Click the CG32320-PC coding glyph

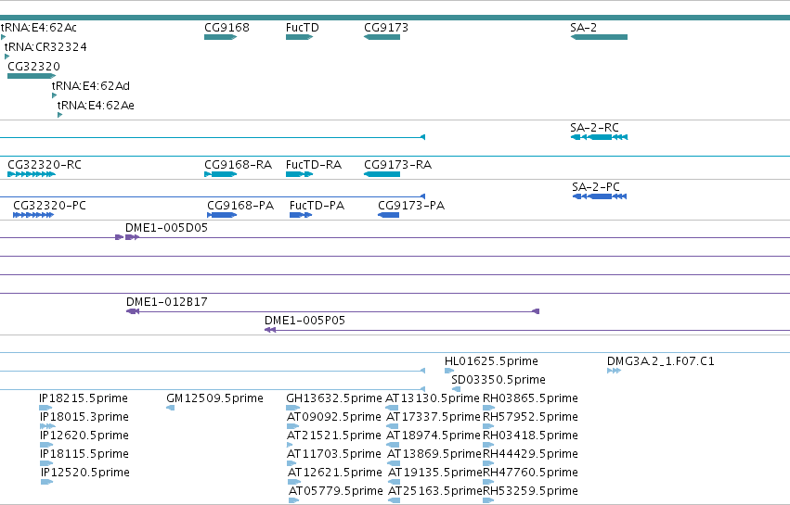33,215
